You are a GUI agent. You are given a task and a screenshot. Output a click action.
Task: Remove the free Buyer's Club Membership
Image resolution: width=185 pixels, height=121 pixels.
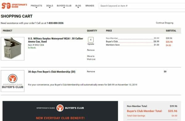coord(91,72)
